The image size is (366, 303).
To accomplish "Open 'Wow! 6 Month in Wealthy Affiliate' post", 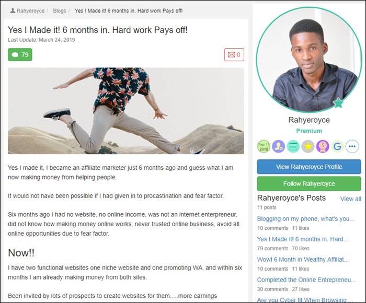I will click(303, 260).
